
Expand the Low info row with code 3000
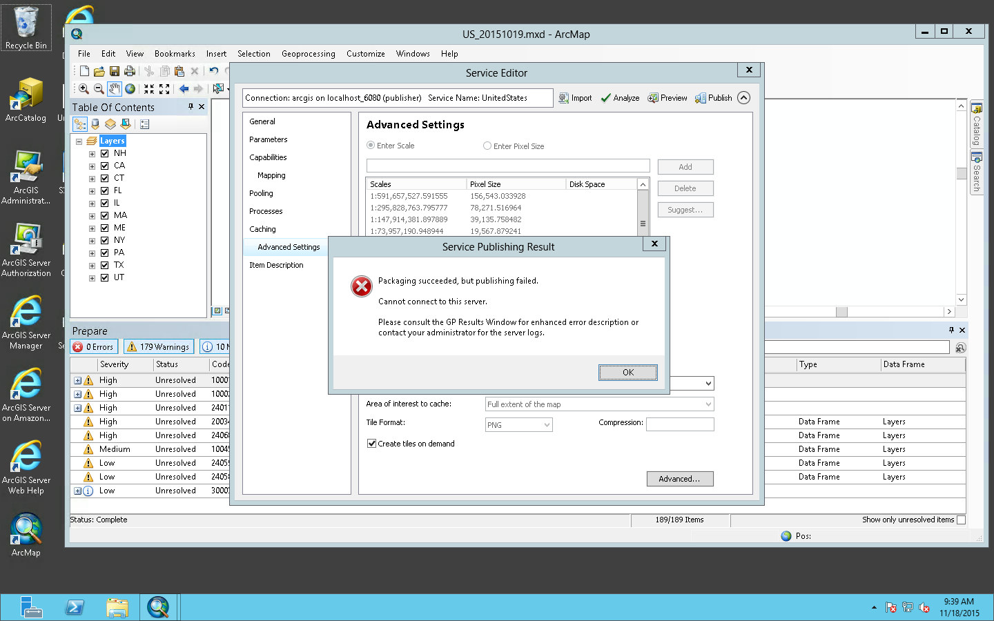coord(77,491)
